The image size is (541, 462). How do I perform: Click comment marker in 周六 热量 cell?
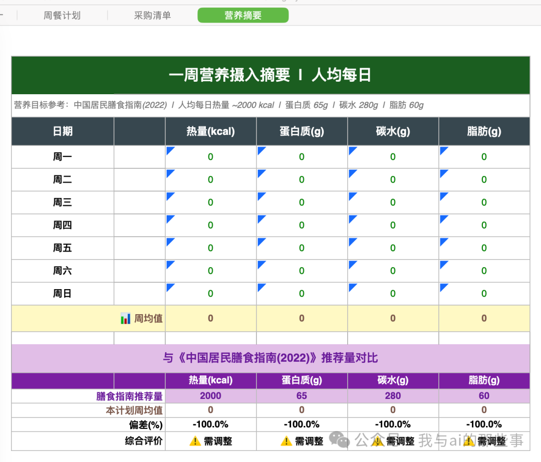coord(169,263)
